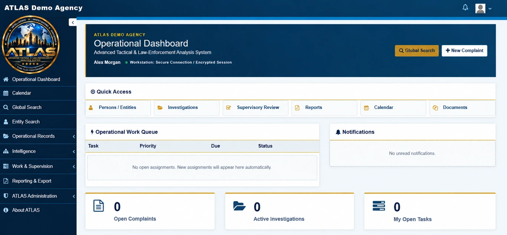Click the Task column header
Viewport: 507px width, 235px height.
tap(93, 146)
